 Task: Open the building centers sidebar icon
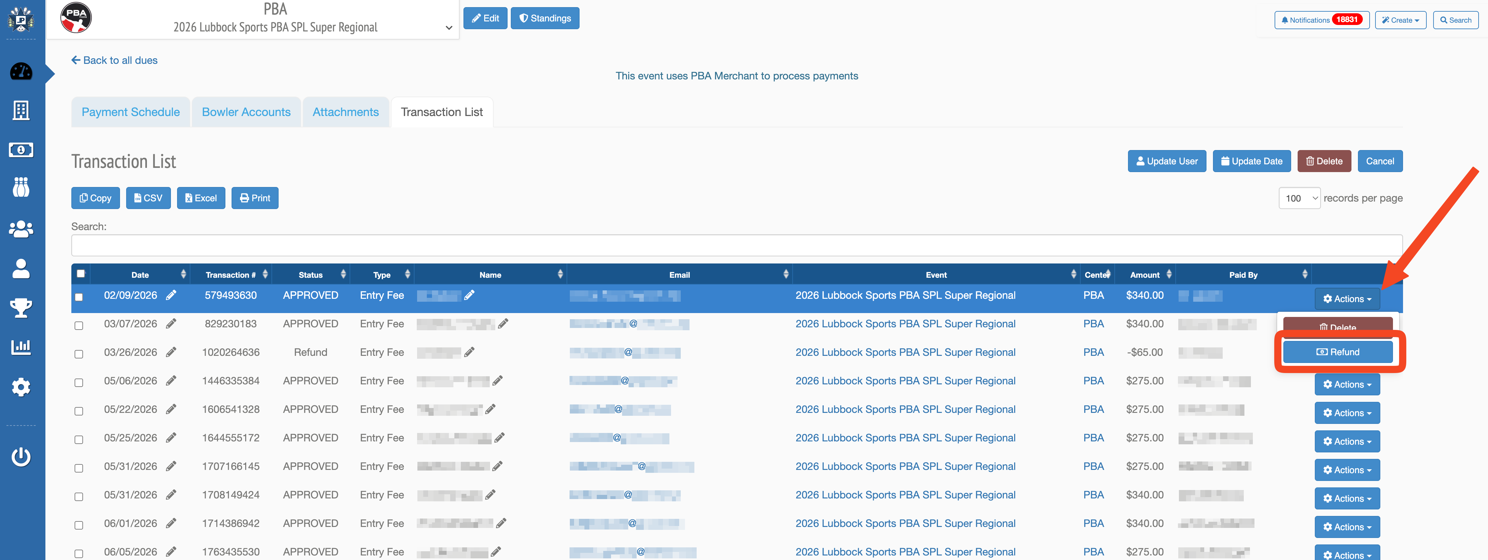pos(21,110)
